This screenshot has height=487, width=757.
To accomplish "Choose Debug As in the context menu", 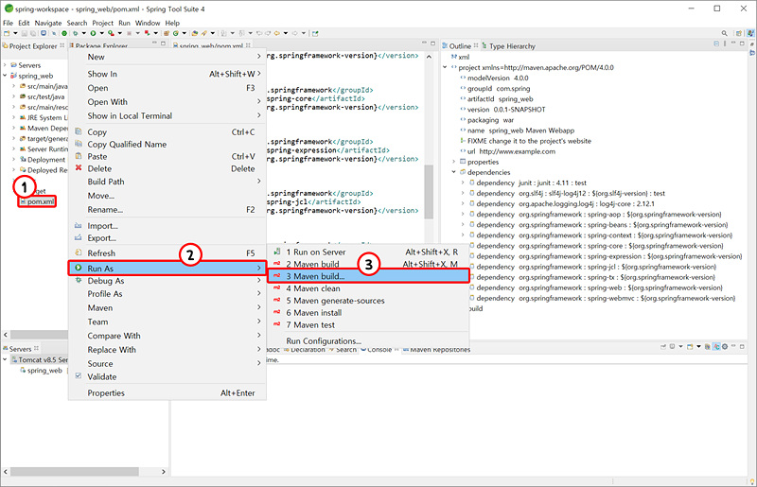I will click(x=167, y=281).
